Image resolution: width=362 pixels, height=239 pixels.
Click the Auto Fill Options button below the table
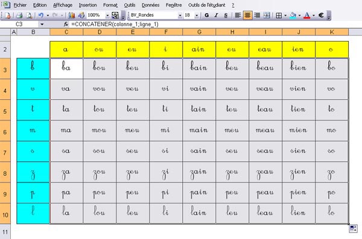point(353,229)
